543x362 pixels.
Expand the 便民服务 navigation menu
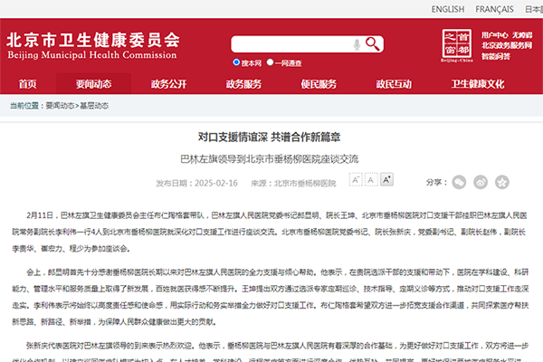coord(318,84)
